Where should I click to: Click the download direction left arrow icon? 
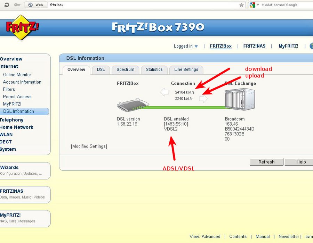pyautogui.click(x=165, y=92)
